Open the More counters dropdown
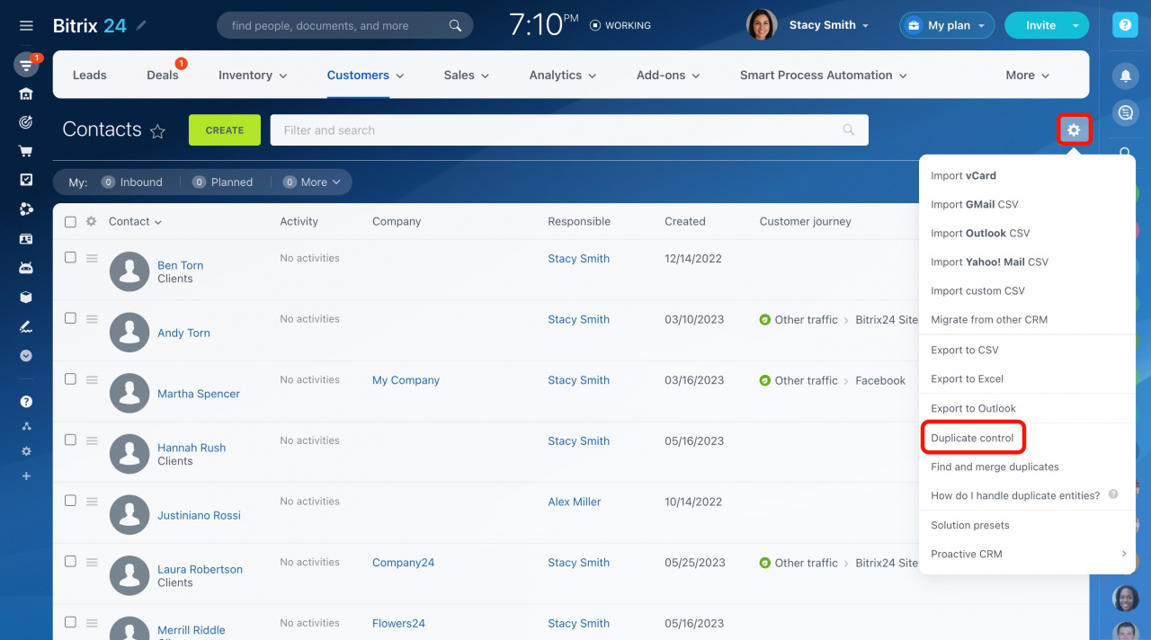This screenshot has height=640, width=1151. (x=312, y=182)
